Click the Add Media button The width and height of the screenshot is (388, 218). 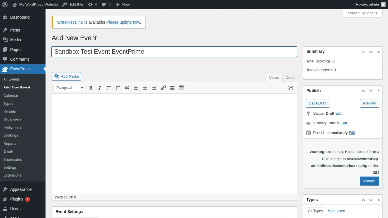click(x=66, y=76)
